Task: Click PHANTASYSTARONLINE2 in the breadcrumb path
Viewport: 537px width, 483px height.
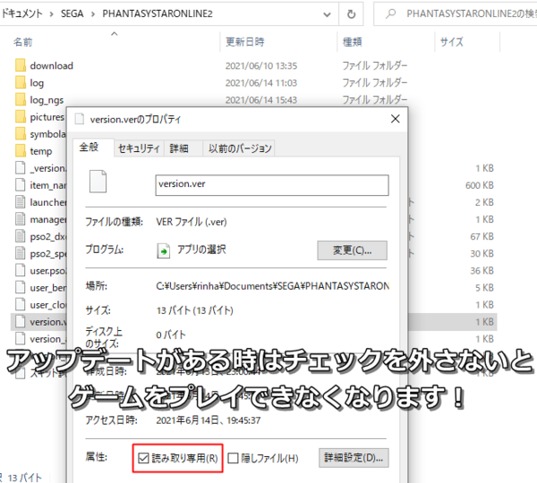Action: [158, 13]
